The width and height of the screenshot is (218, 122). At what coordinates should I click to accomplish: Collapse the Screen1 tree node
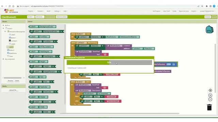pos(3,28)
